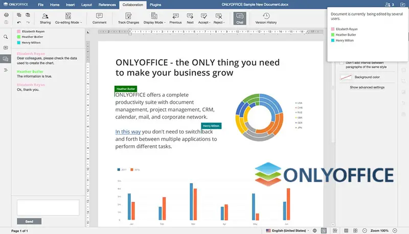The image size is (409, 234).
Task: Click the Zoom 100% label
Action: [x=379, y=230]
